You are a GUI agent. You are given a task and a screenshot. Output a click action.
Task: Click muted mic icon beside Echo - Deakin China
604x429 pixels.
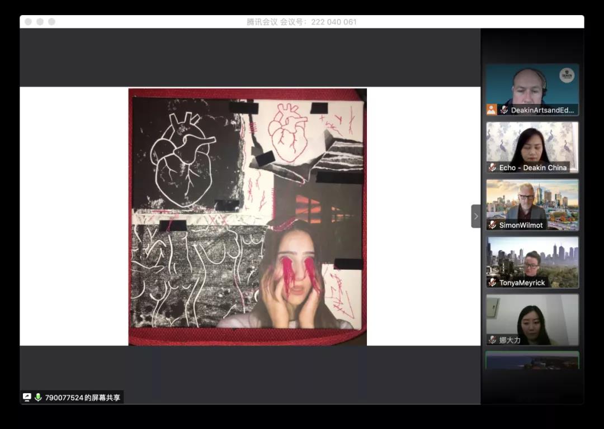click(x=492, y=168)
